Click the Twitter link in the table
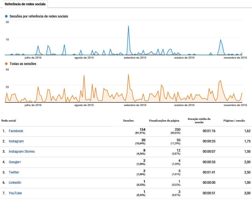Viewport: 252px width, 199px height. (14, 172)
